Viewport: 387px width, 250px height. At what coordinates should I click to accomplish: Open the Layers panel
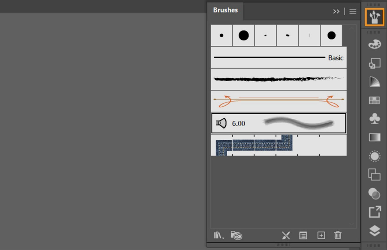(374, 230)
